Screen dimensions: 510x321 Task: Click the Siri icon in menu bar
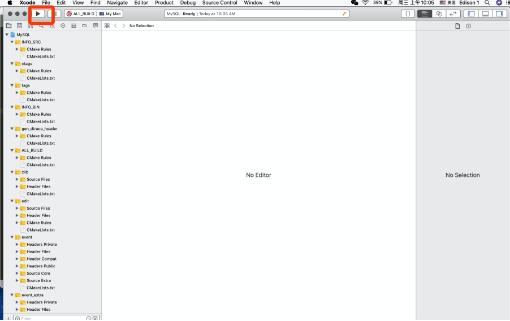pos(499,3)
